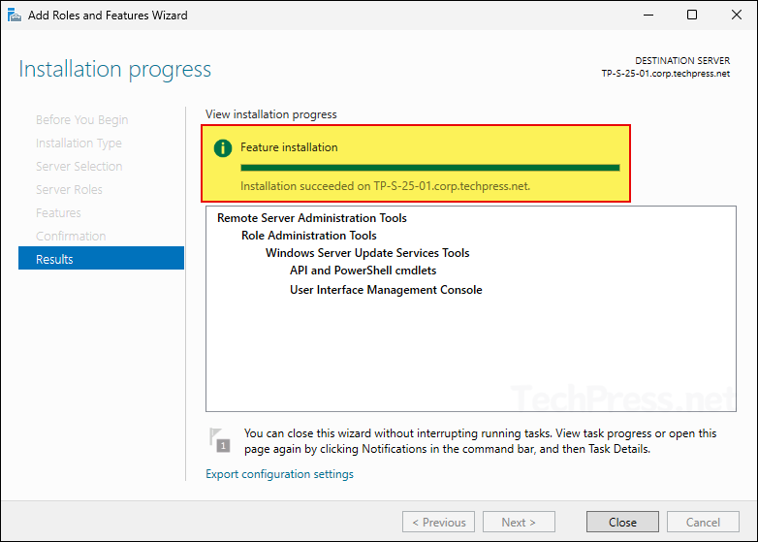Maximize the wizard window

pos(691,16)
